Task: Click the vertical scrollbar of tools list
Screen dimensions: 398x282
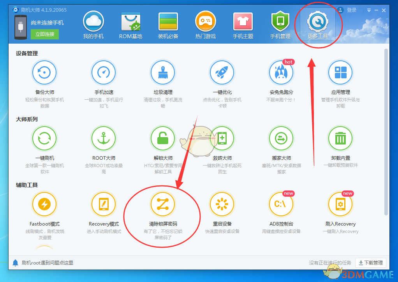Action: 386,132
